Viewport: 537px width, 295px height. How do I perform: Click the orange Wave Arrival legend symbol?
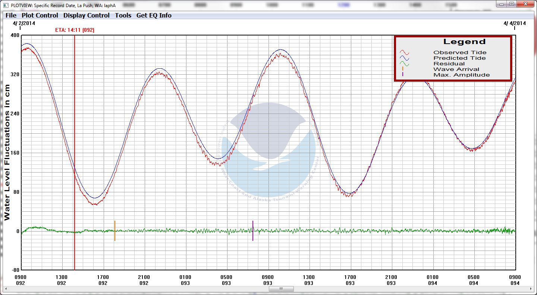403,69
